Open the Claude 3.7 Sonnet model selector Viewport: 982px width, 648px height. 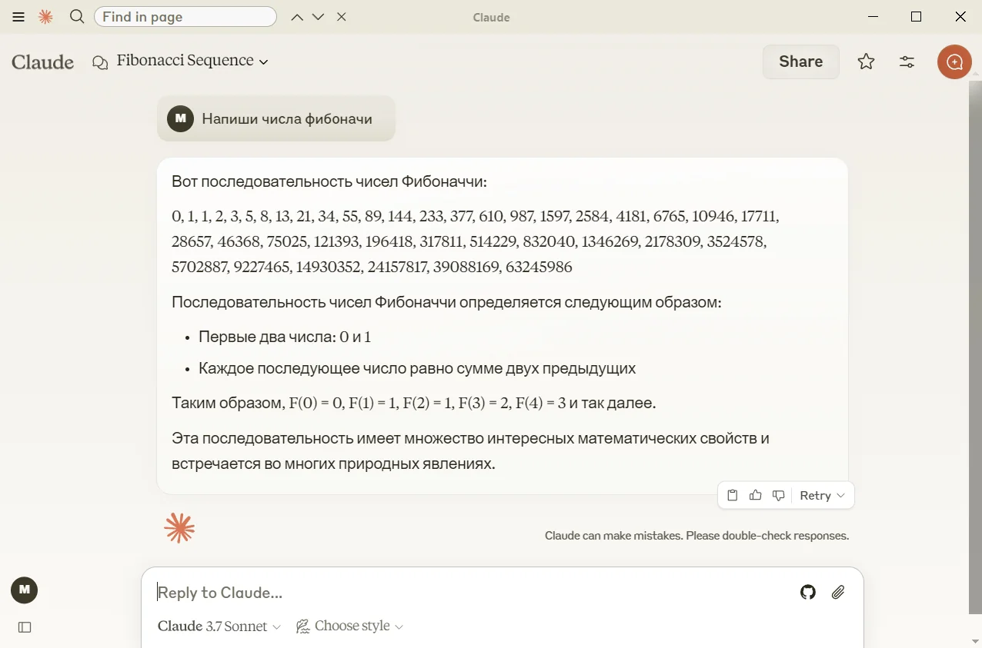[x=219, y=626]
